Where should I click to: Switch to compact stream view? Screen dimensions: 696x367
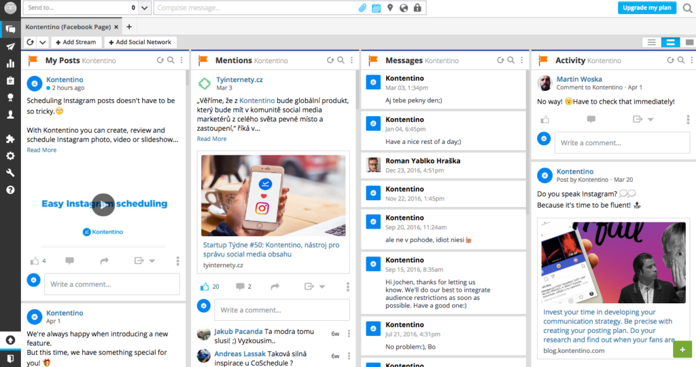coord(652,42)
